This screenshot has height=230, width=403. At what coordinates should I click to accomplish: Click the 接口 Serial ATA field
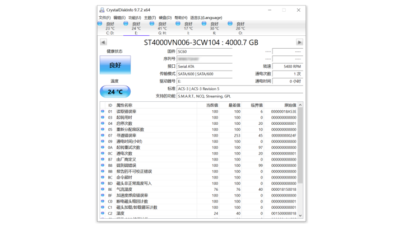pyautogui.click(x=205, y=67)
